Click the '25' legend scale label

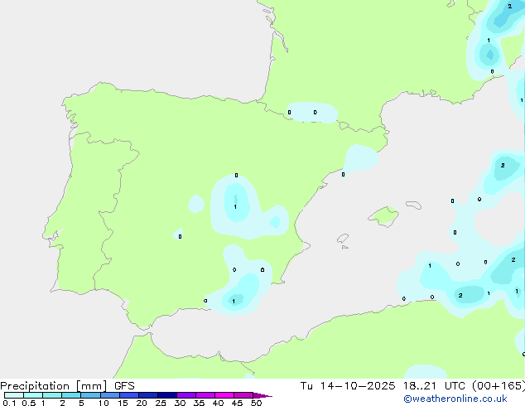click(161, 403)
